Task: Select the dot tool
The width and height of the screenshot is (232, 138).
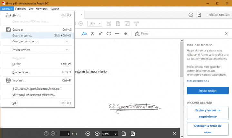Action: coord(125,34)
